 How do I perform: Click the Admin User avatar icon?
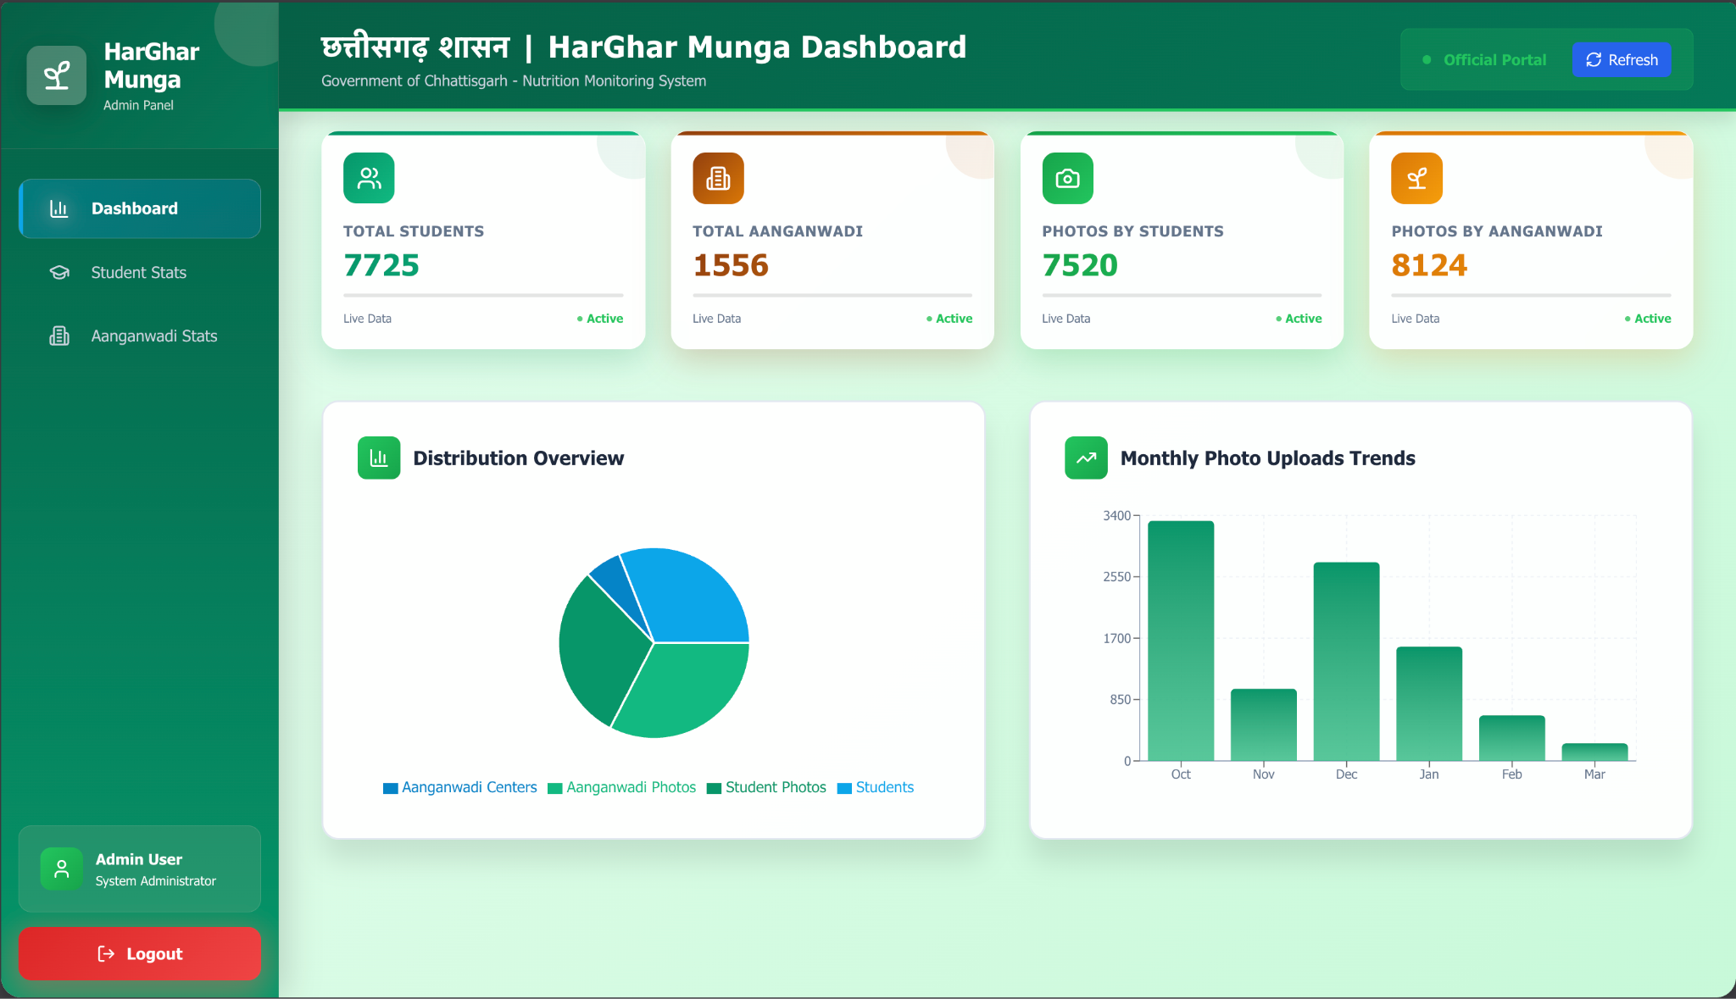point(62,869)
